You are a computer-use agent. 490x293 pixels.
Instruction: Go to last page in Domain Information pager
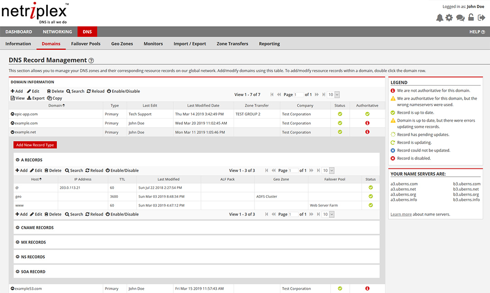click(323, 95)
